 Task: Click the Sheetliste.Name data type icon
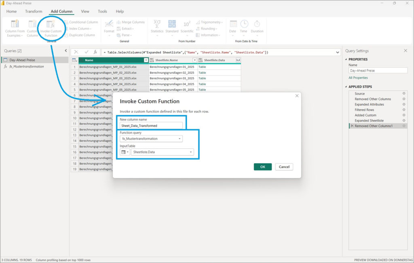tap(152, 60)
